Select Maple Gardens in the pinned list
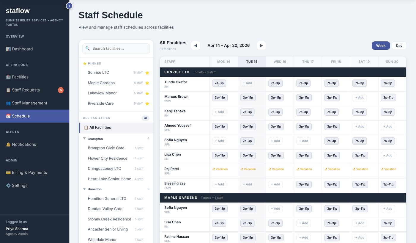Viewport: 416px width, 243px height. pyautogui.click(x=116, y=83)
